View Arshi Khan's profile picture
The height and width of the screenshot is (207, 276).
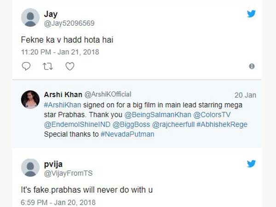pos(30,99)
